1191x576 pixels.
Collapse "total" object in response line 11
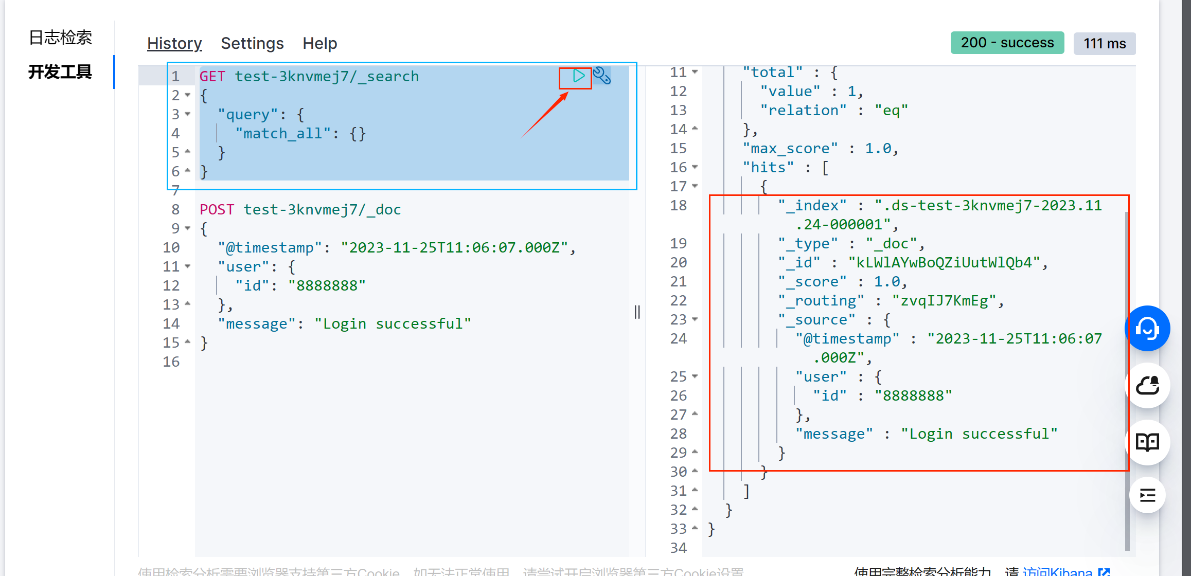tap(695, 72)
